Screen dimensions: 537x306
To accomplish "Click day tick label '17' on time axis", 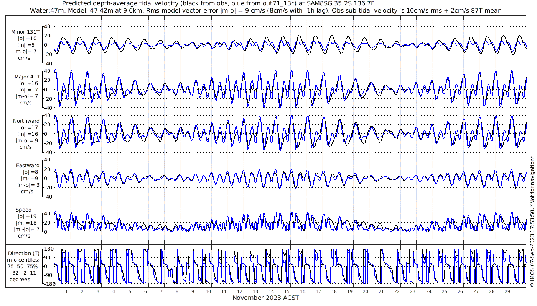I will [x=318, y=291].
